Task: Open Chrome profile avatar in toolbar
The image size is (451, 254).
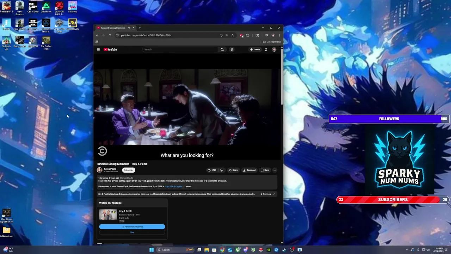Action: 273,35
